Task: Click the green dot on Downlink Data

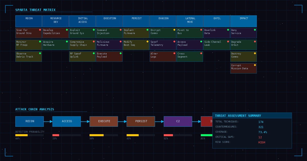Action: [x=228, y=29]
